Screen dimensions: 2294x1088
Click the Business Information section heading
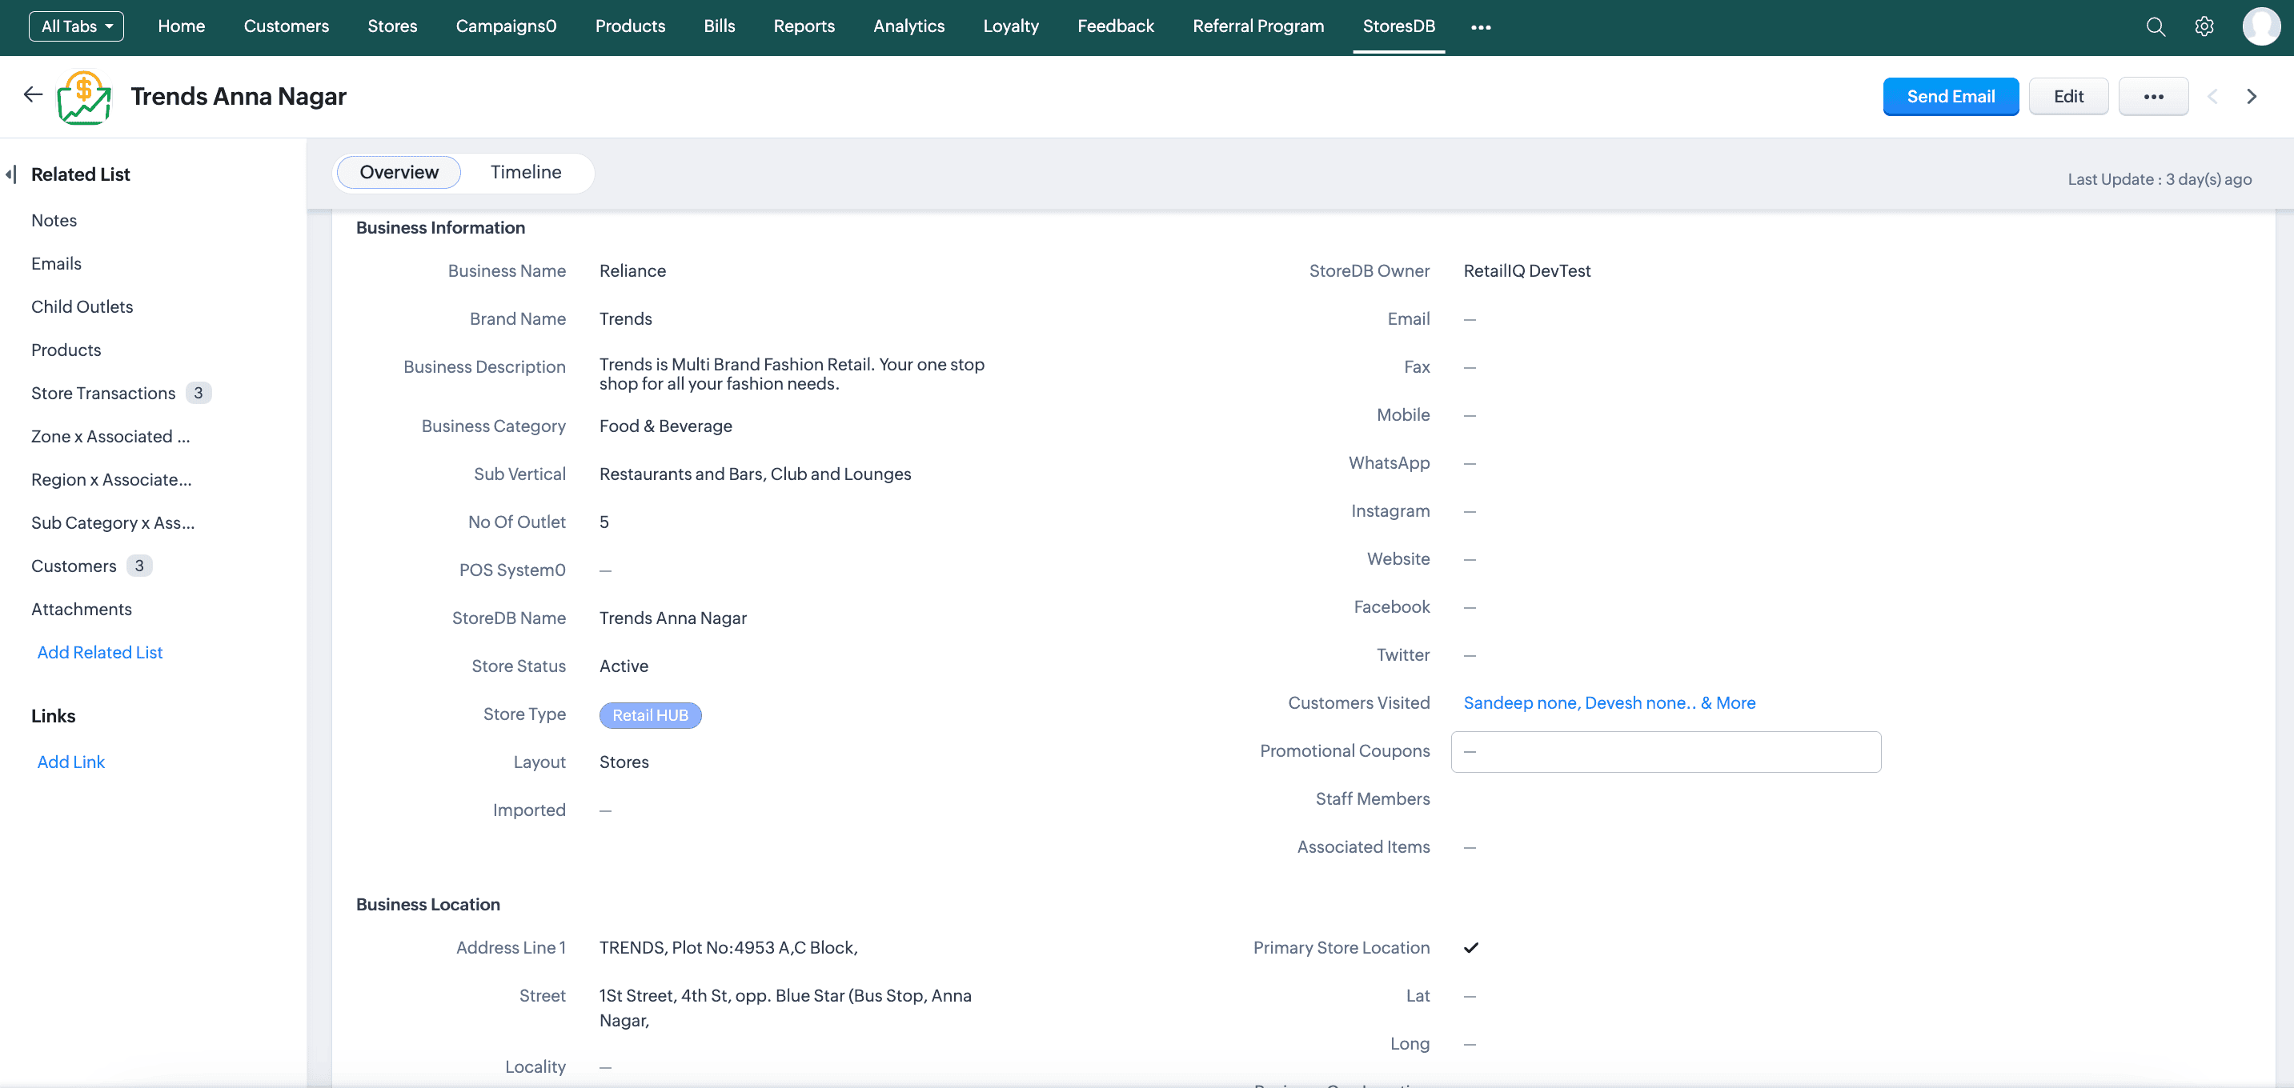(x=440, y=228)
